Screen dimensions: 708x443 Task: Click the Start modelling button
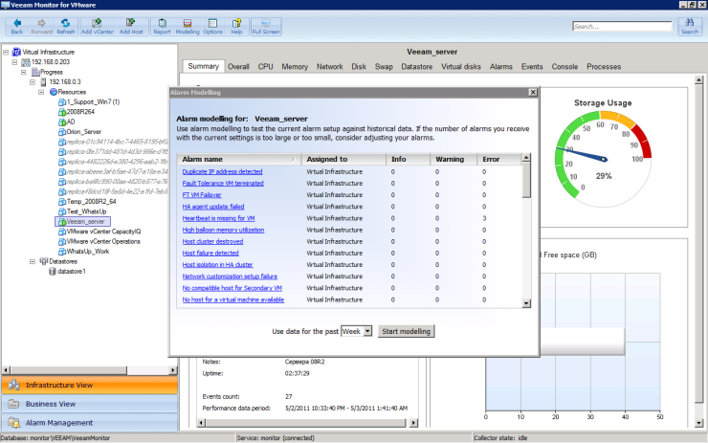click(406, 331)
